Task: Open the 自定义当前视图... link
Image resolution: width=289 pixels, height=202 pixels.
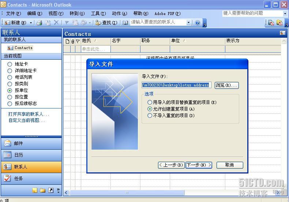Action: [27, 120]
